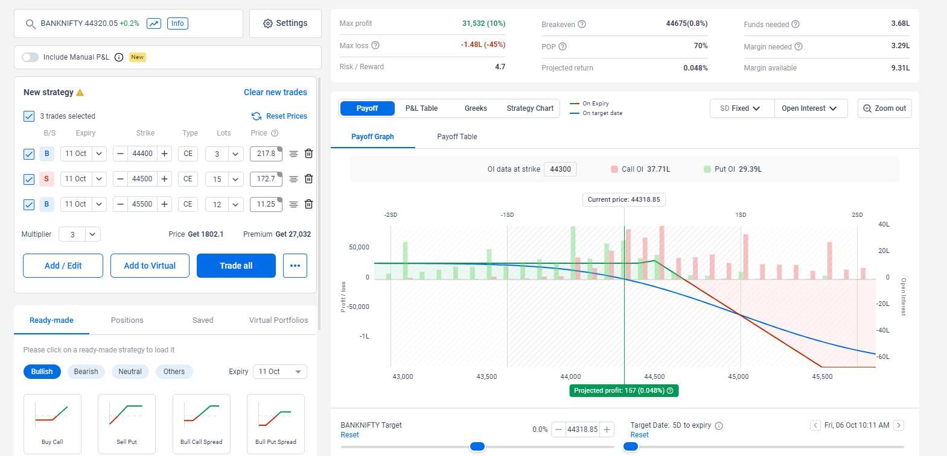Click the search magnifier icon next to BANKNIFTY
Screen dimensions: 947x456
(30, 24)
